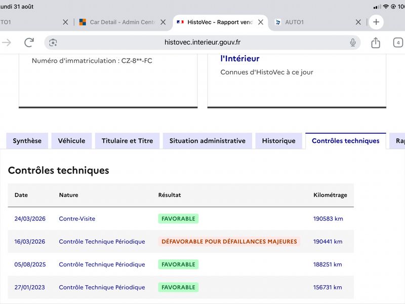This screenshot has width=405, height=304.
Task: Select the Titulaire et Titre tab
Action: [128, 141]
